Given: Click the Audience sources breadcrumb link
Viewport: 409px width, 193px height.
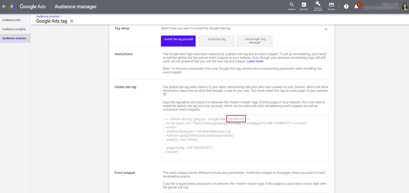Looking at the screenshot, I should click(48, 16).
